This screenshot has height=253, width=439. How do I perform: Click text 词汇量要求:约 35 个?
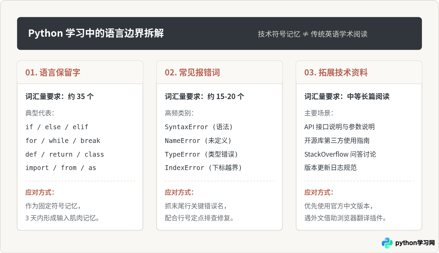tap(60, 96)
